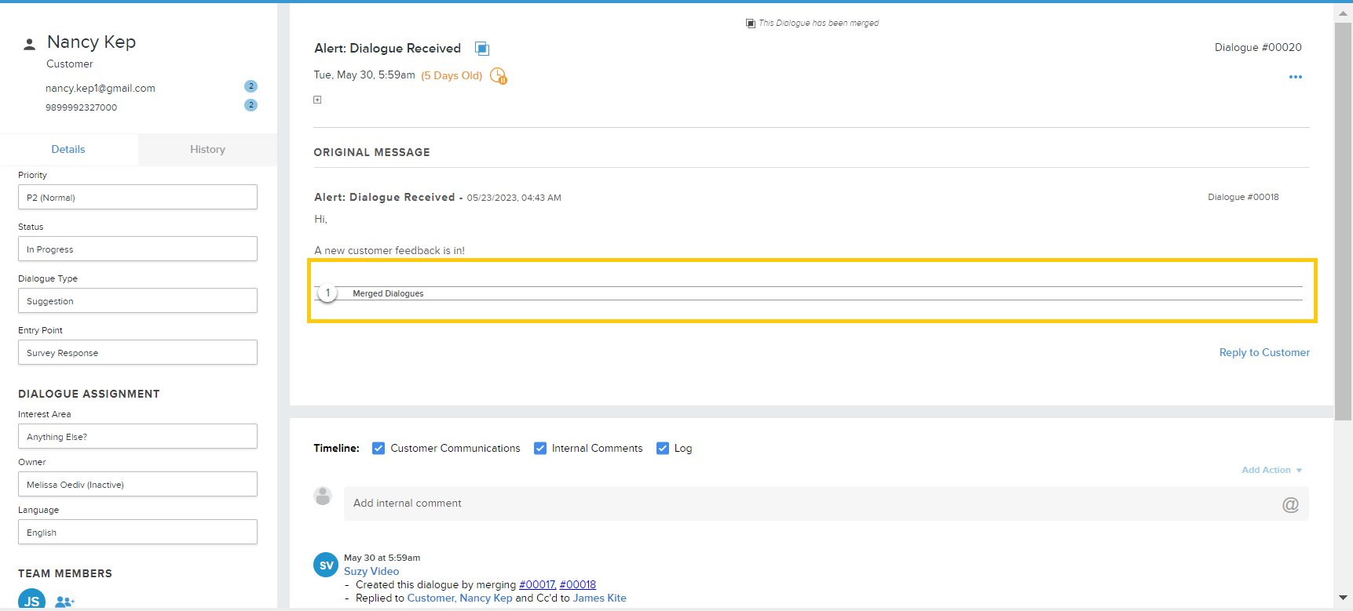Open merged dialogue #00017 link
This screenshot has height=611, width=1353.
537,585
